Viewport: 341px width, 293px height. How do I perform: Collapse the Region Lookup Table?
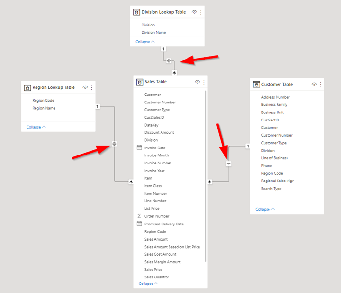pyautogui.click(x=36, y=127)
